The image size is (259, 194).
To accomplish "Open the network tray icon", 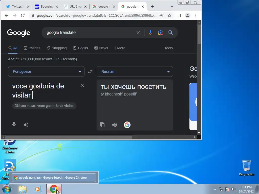I will (221, 189).
